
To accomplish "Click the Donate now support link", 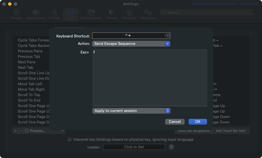I will [x=225, y=3].
